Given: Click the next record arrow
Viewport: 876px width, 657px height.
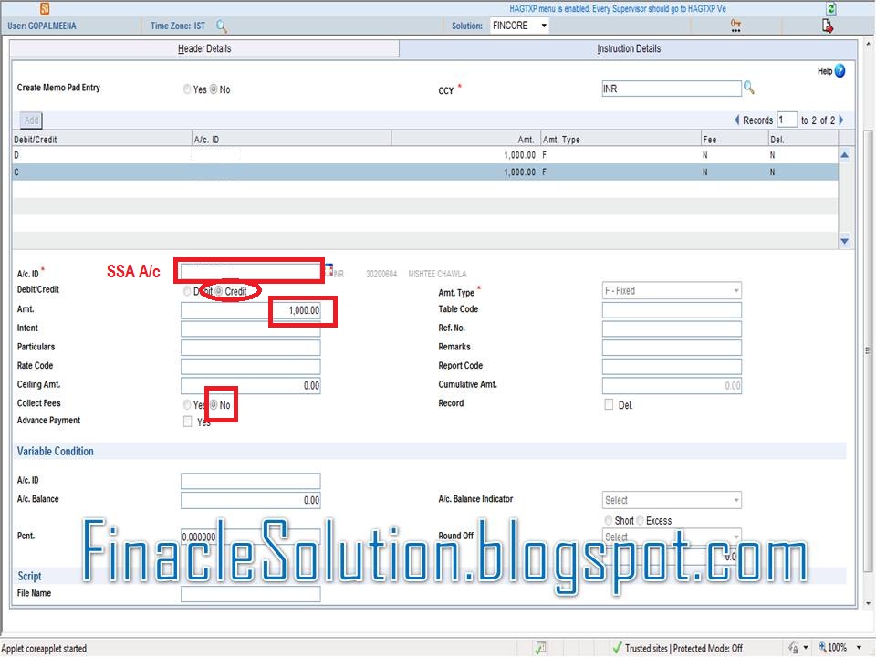Looking at the screenshot, I should [x=840, y=119].
